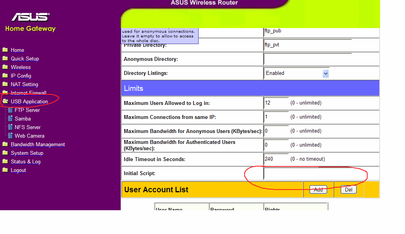Click the Samba page icon
The width and height of the screenshot is (405, 234).
(11, 119)
